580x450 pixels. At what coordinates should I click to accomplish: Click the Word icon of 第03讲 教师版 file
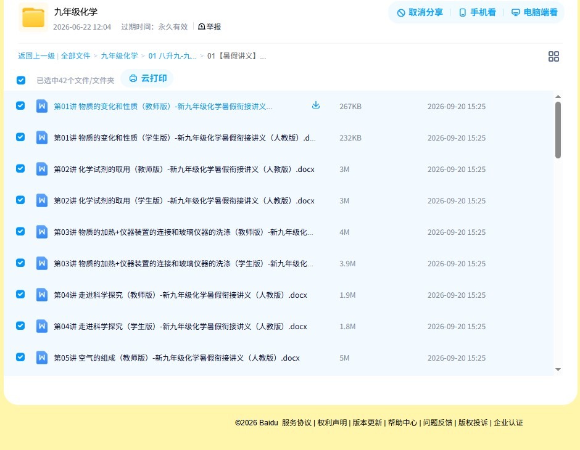click(42, 232)
